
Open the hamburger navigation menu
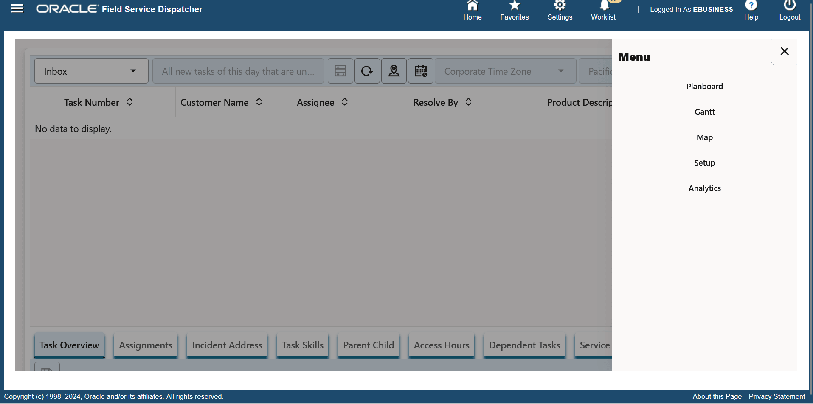point(17,8)
